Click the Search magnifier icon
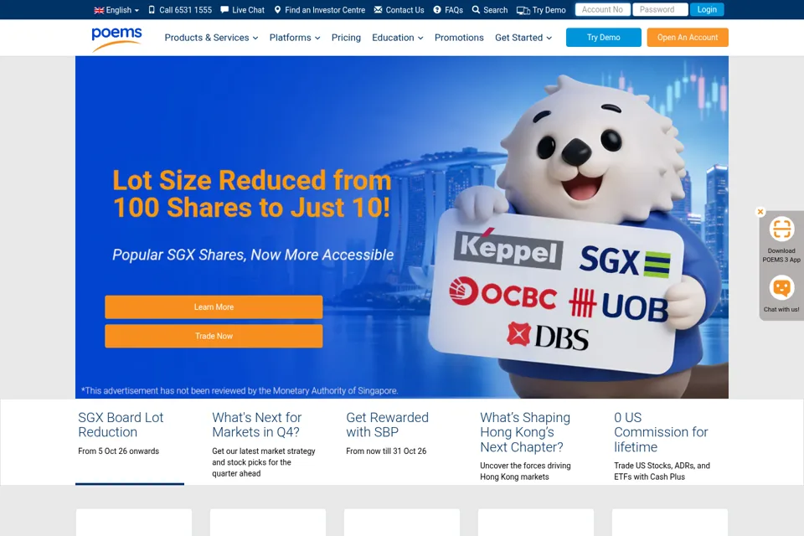The image size is (804, 536). point(476,10)
